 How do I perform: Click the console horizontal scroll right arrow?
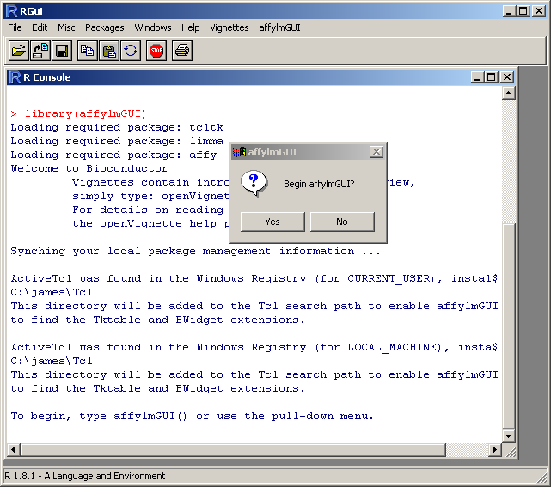click(x=494, y=450)
